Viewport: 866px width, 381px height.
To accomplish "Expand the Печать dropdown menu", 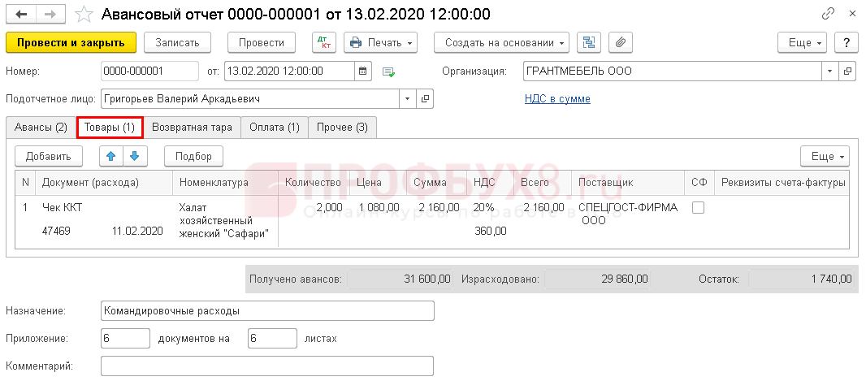I will coord(380,42).
